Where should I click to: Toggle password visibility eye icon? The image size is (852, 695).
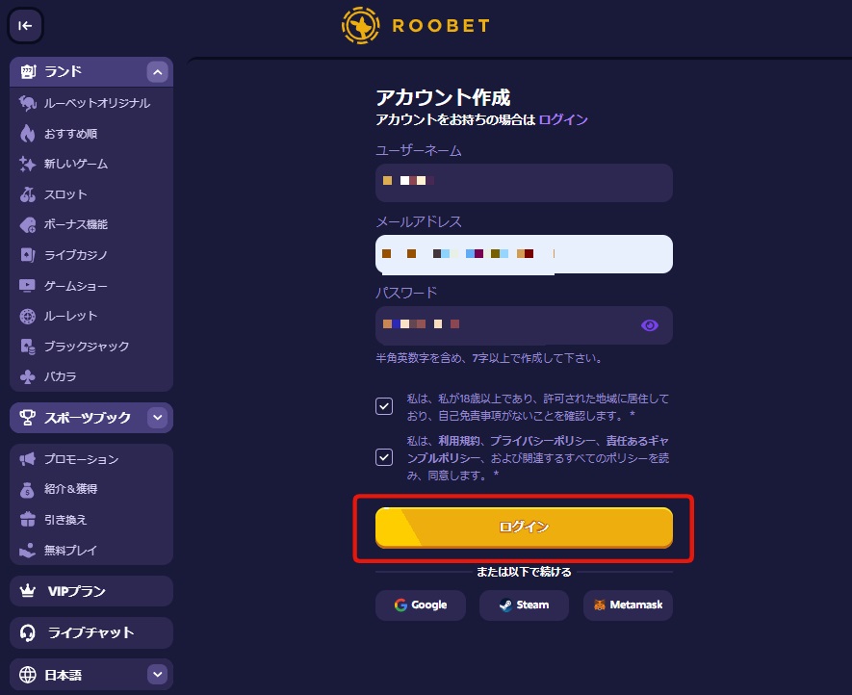pos(649,325)
